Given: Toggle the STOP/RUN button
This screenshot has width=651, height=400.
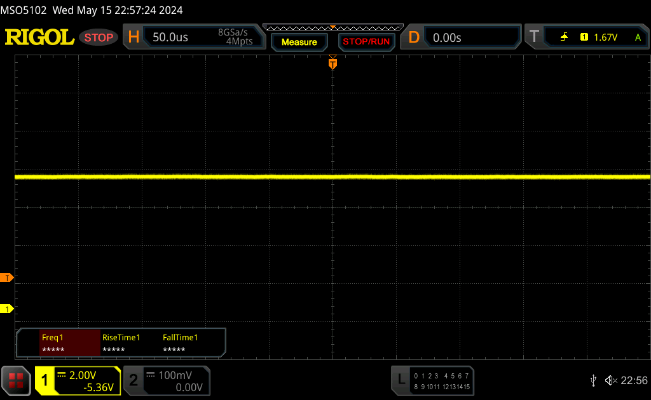Looking at the screenshot, I should coord(366,42).
